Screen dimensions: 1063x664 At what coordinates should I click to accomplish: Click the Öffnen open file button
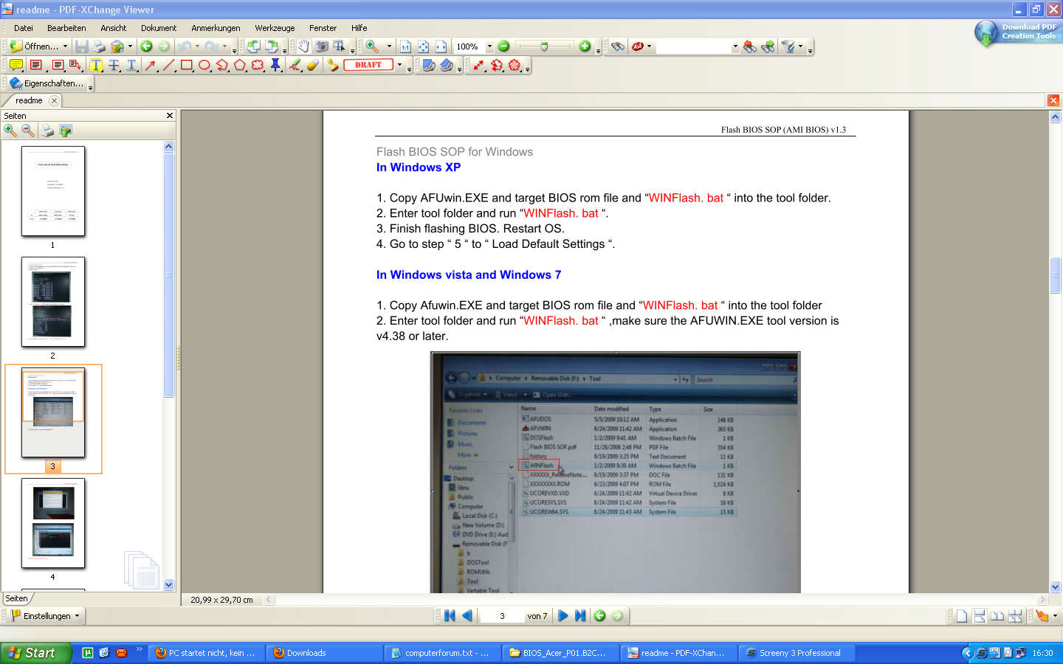(x=35, y=46)
